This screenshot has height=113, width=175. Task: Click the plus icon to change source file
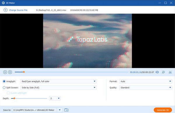pyautogui.click(x=6, y=10)
